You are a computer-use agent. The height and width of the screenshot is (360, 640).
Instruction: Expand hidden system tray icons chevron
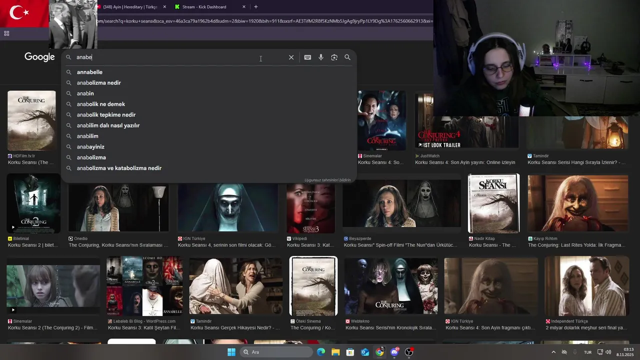(553, 352)
